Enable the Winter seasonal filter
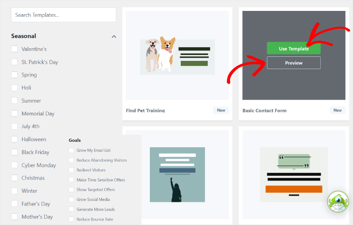The width and height of the screenshot is (353, 225). [x=15, y=191]
